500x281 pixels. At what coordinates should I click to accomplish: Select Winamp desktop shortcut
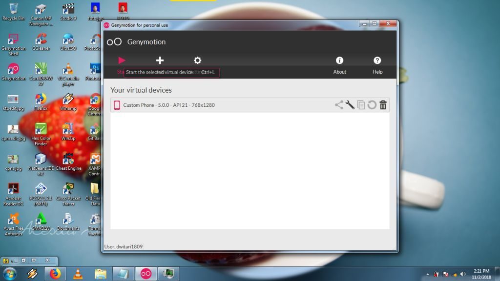68,102
